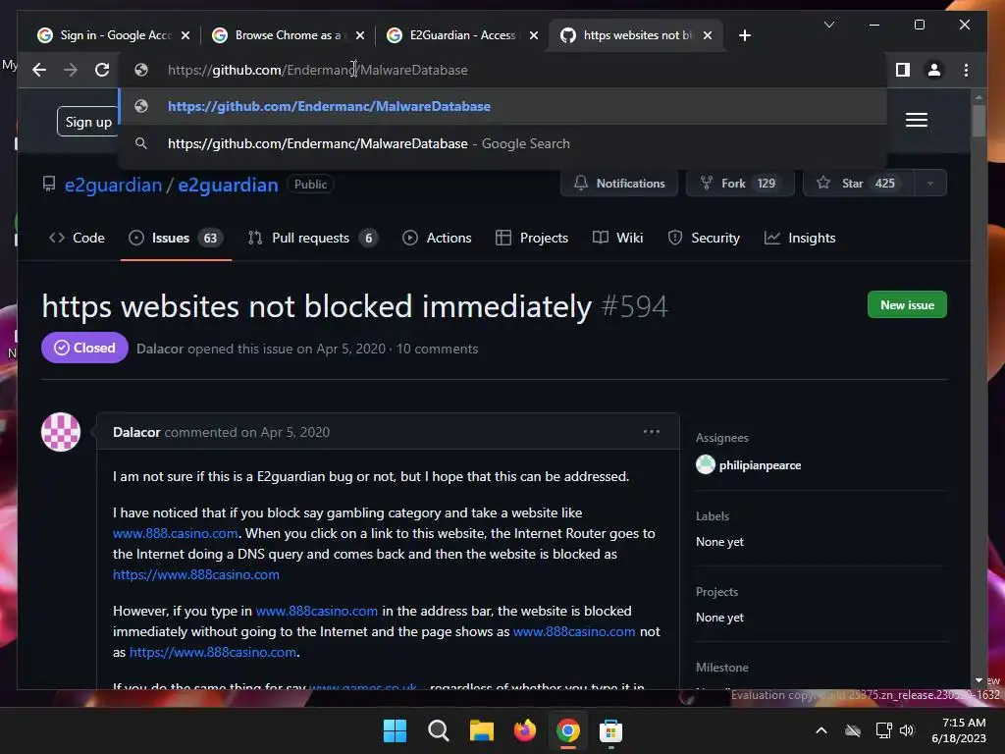Open the Actions tab
The height and width of the screenshot is (754, 1005).
click(437, 238)
